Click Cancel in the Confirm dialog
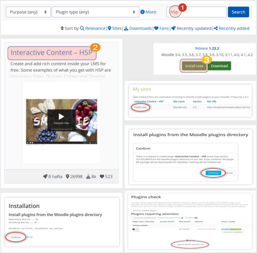The height and width of the screenshot is (253, 257). (229, 173)
